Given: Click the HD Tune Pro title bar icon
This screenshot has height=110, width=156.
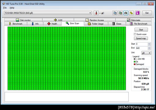Looking at the screenshot, I should [4, 4].
